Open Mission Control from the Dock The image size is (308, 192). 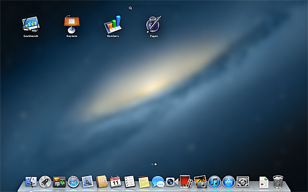(x=59, y=182)
